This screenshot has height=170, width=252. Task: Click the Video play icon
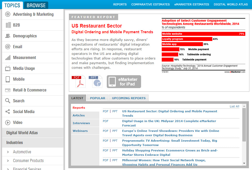(8, 123)
